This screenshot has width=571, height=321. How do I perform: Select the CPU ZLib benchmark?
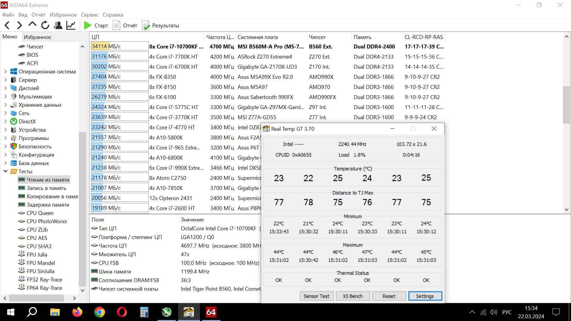(33, 230)
